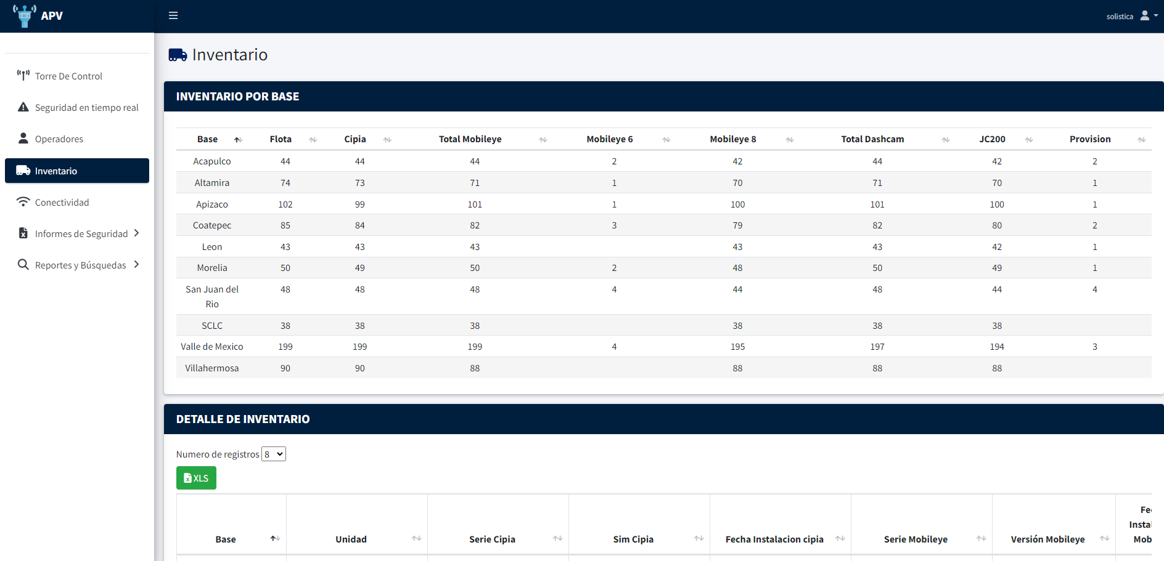Click the DETALLE DE INVENTARIO heading
The image size is (1164, 561).
pyautogui.click(x=243, y=419)
